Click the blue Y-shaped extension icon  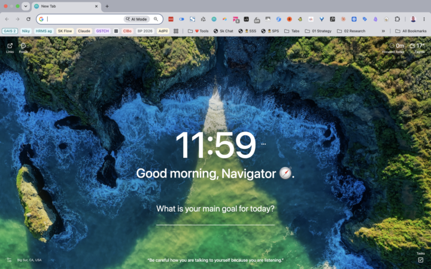[x=321, y=19]
